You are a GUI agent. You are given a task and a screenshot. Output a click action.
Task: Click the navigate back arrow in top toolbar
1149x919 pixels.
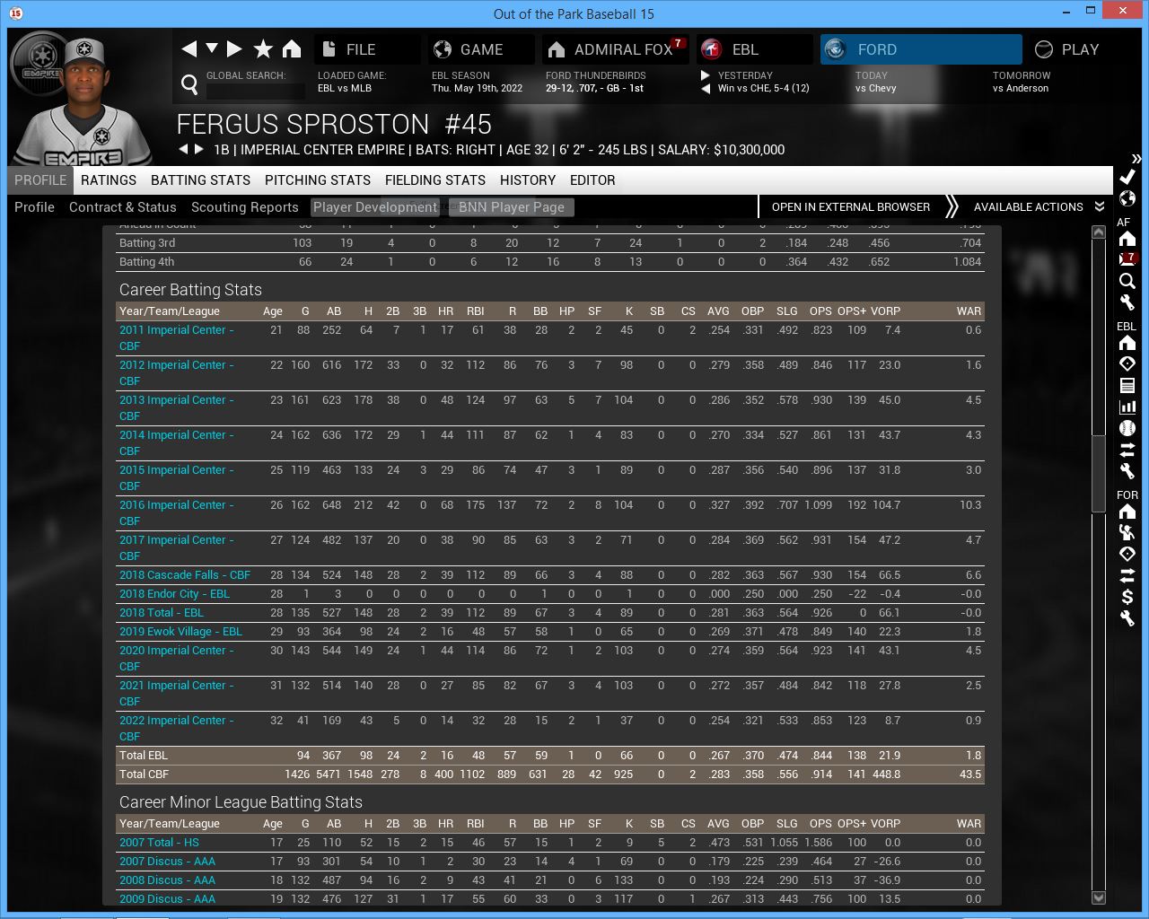pyautogui.click(x=189, y=49)
